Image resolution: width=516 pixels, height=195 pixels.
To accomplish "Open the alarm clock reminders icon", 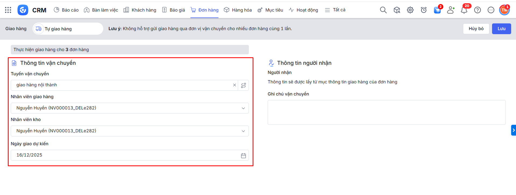I will [x=423, y=10].
